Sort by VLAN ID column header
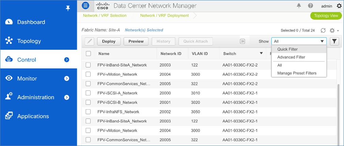The width and height of the screenshot is (344, 146). pos(200,54)
